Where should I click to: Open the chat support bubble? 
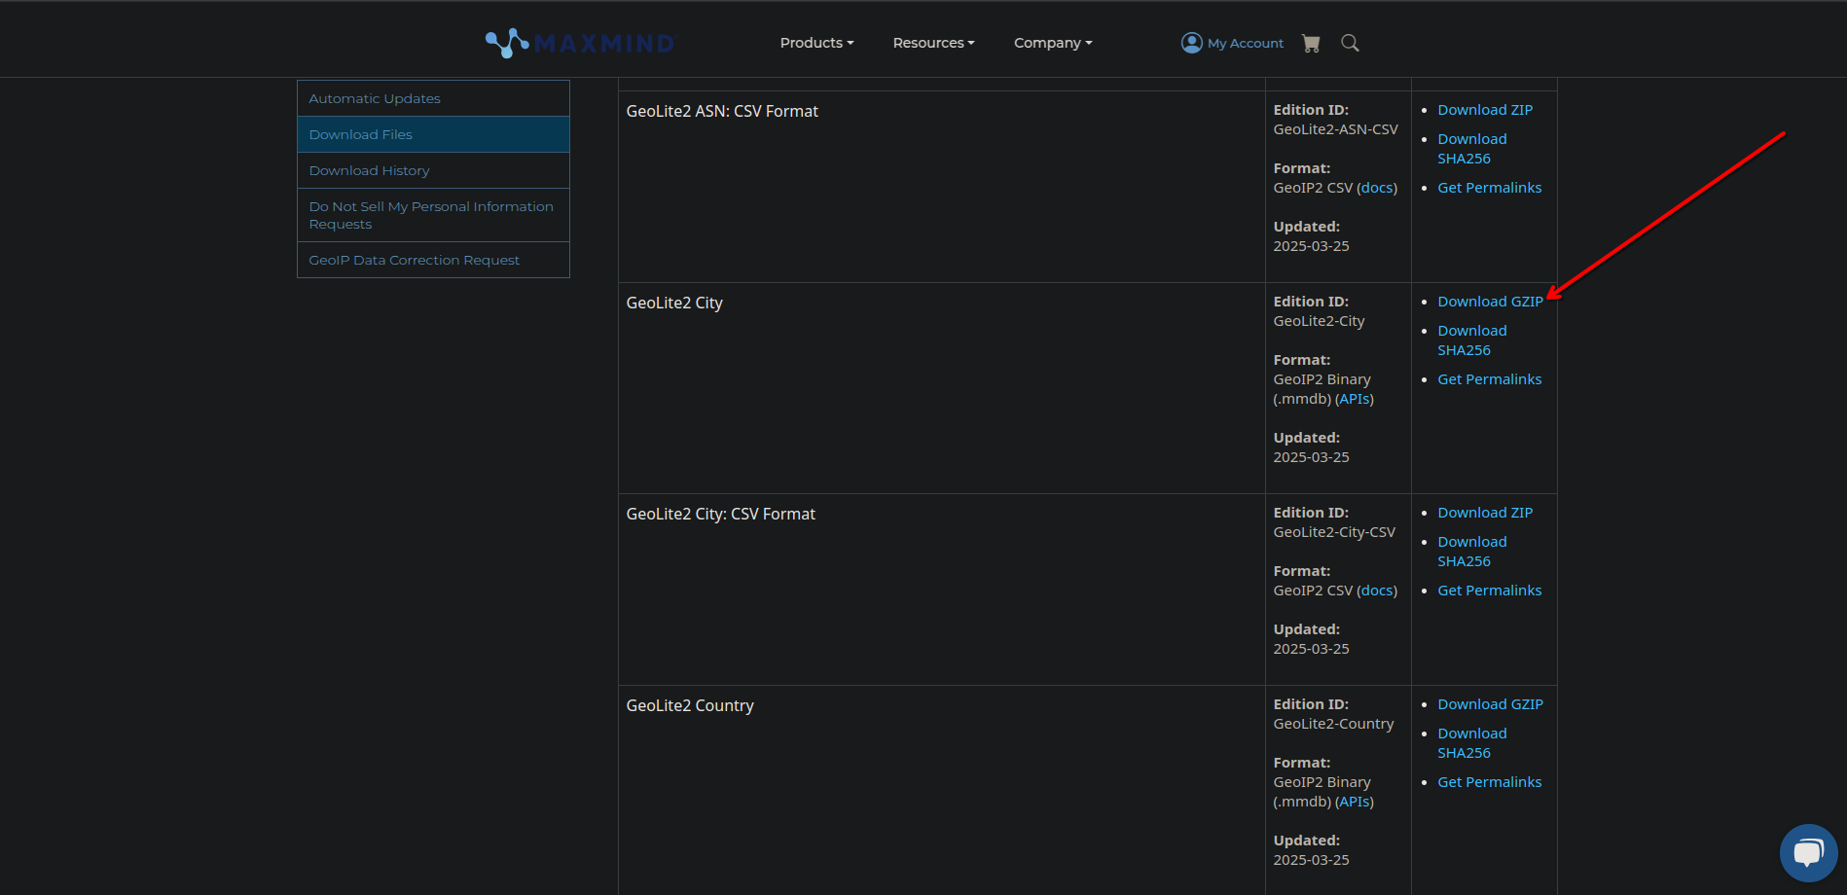(x=1808, y=853)
